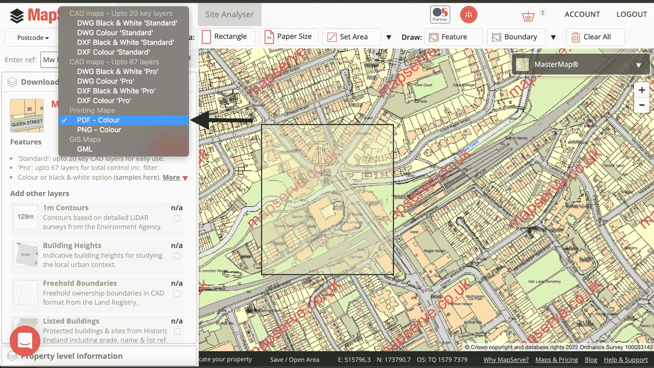Select the draw Boundary tool
Image resolution: width=654 pixels, height=368 pixels.
coord(516,37)
